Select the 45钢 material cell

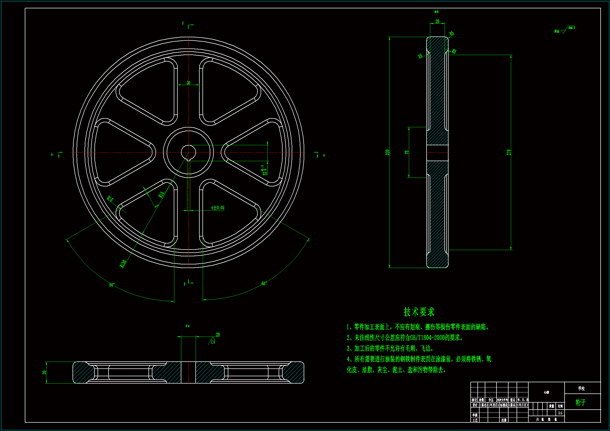546,392
